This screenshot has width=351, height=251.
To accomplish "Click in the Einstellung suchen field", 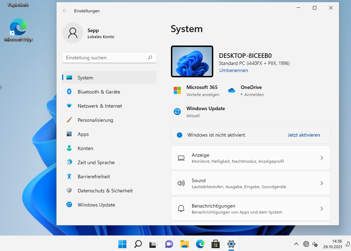I will click(x=109, y=58).
